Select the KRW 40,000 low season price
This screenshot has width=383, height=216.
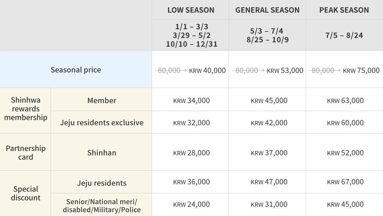(x=207, y=70)
